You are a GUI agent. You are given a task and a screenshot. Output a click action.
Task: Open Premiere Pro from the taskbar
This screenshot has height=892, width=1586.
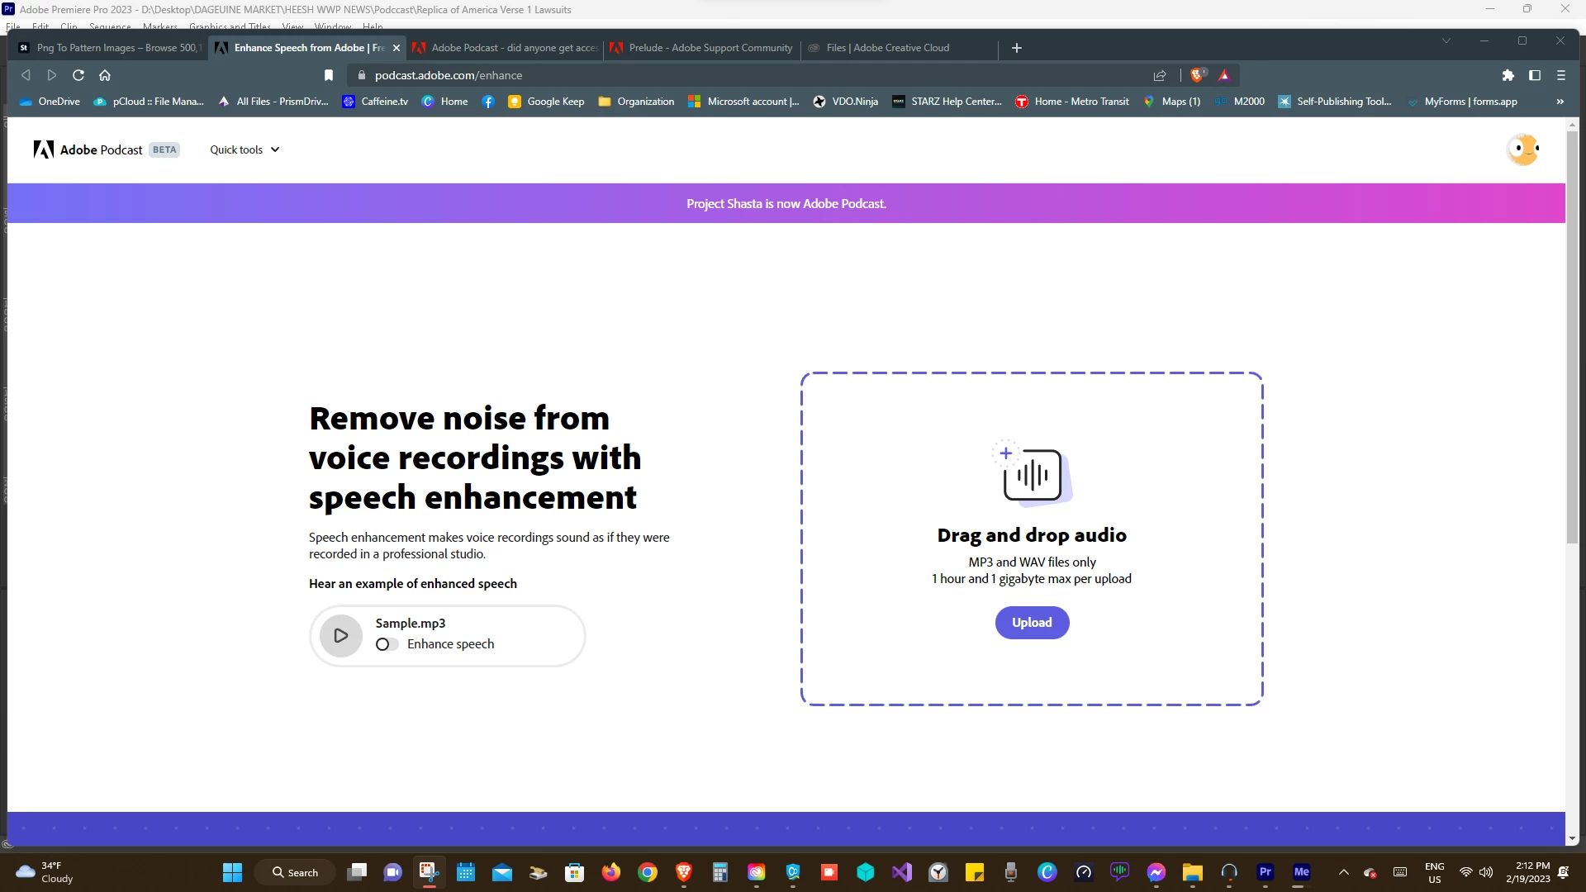click(x=1265, y=872)
